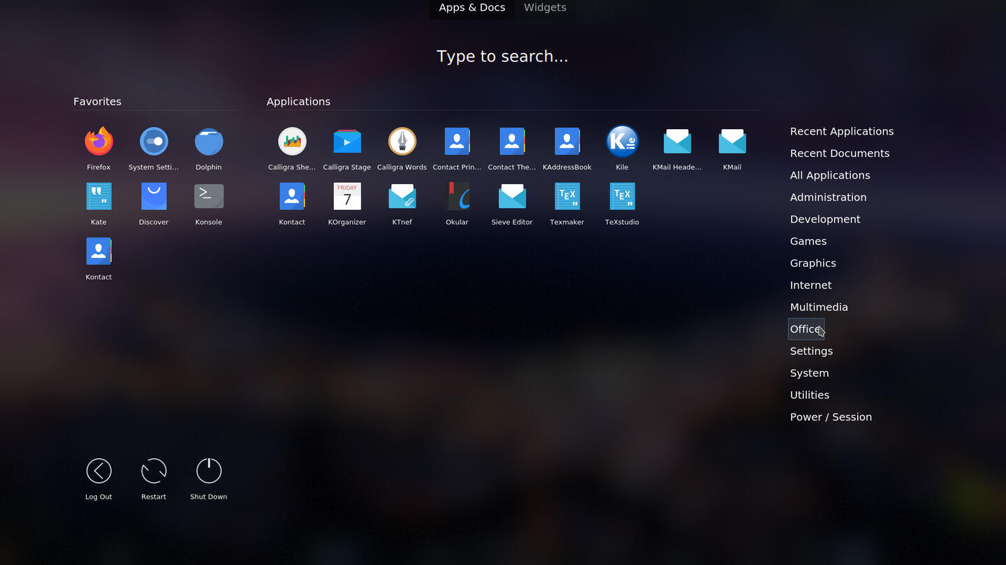Launch the Kile LaTeX editor
1006x565 pixels.
pyautogui.click(x=622, y=148)
